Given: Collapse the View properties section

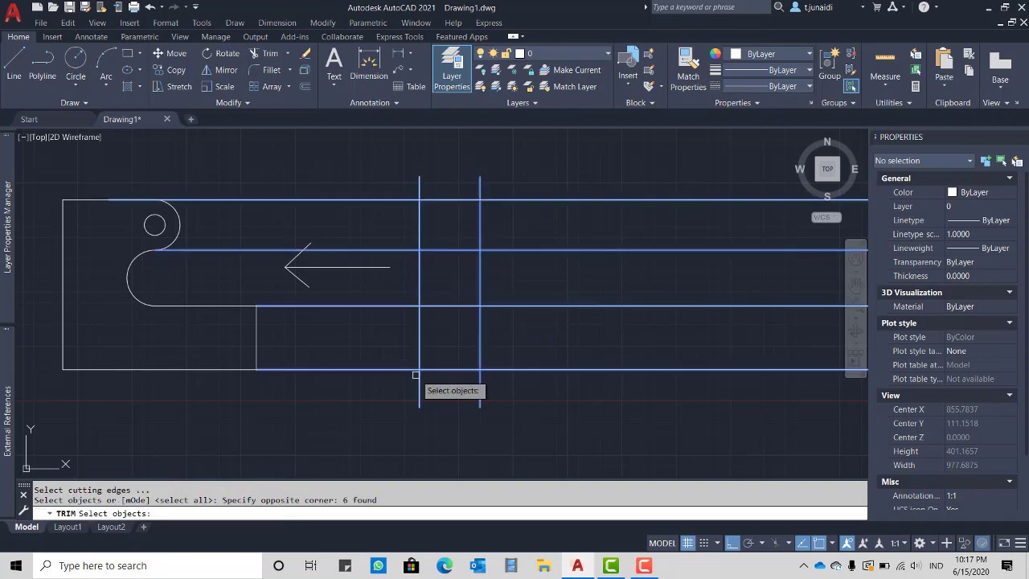Looking at the screenshot, I should point(1010,396).
